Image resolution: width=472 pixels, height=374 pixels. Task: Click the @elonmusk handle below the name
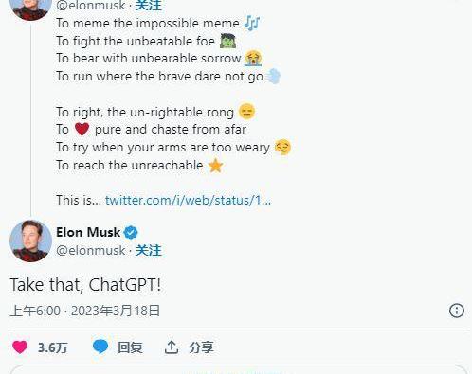(x=91, y=251)
